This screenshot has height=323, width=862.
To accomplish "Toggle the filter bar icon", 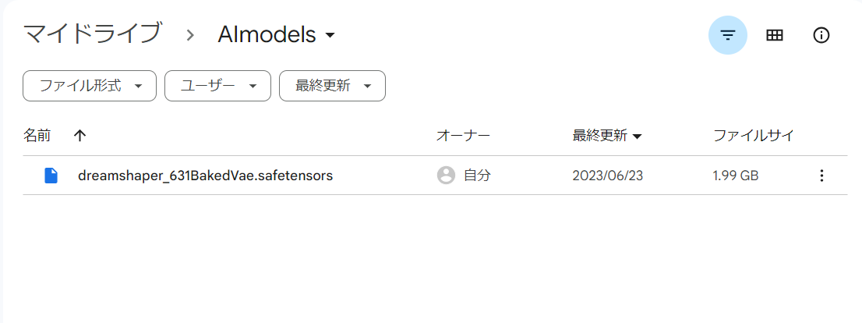I will pos(727,35).
